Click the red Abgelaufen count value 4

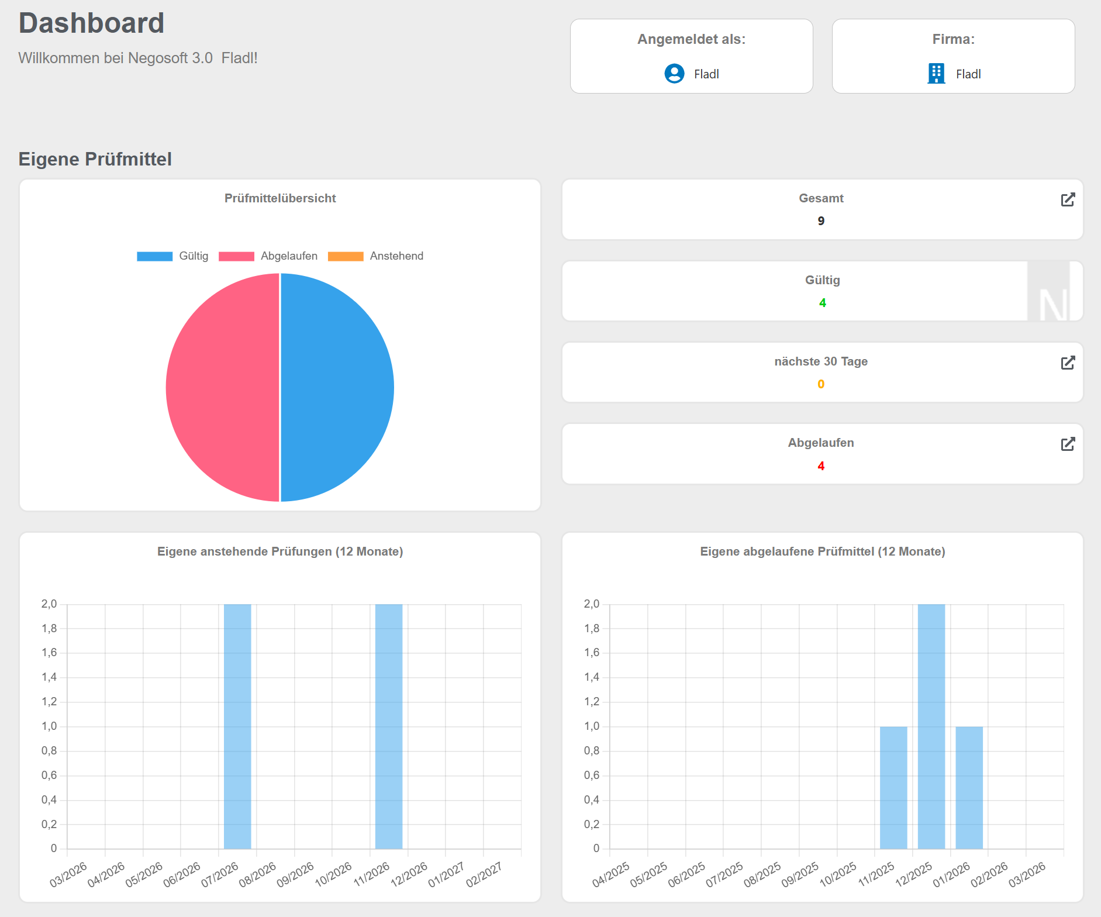click(821, 466)
